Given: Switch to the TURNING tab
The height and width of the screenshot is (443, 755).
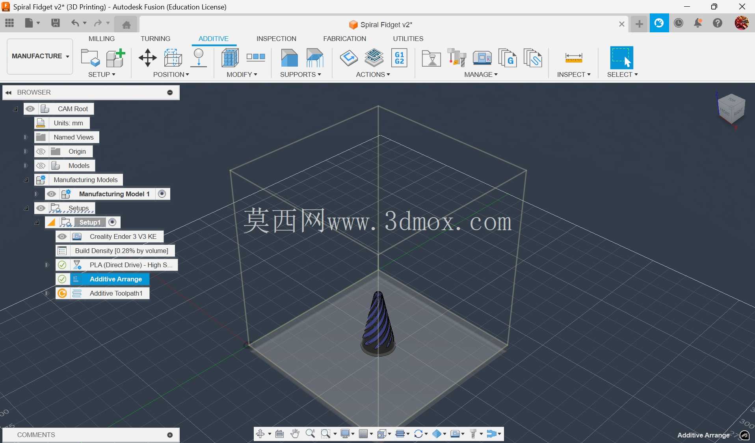Looking at the screenshot, I should tap(156, 39).
